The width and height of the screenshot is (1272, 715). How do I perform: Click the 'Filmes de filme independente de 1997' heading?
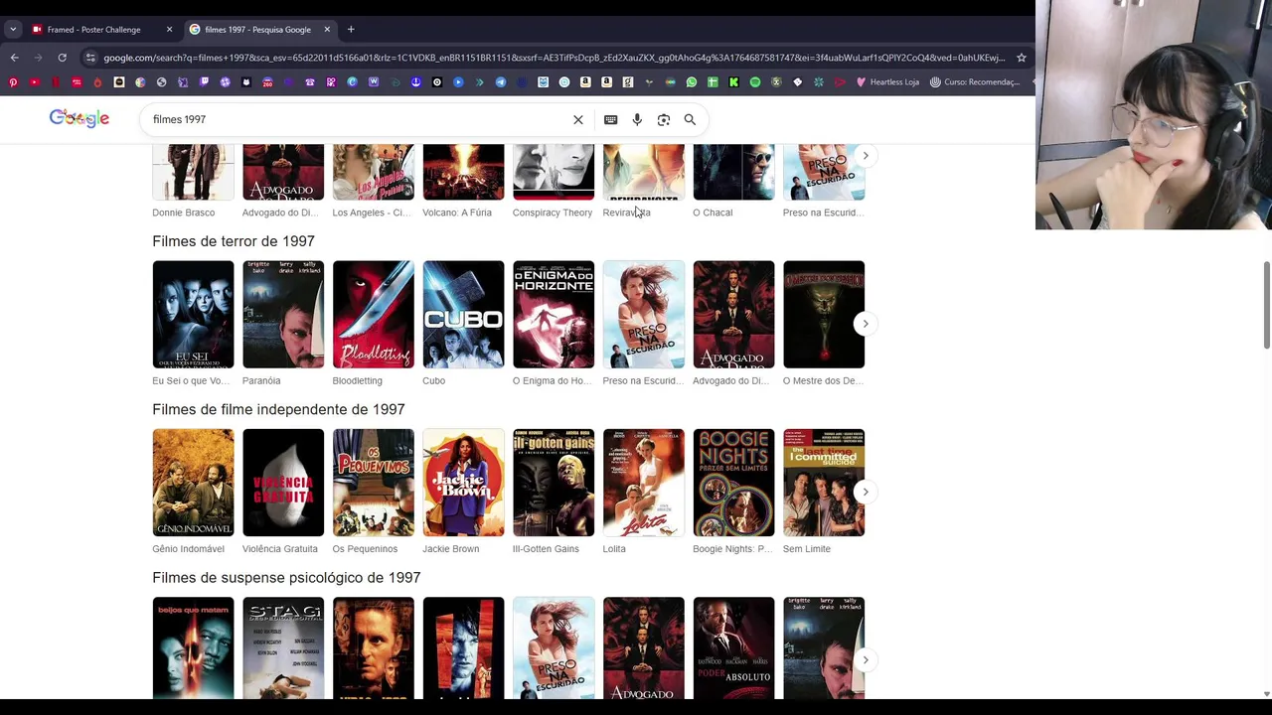(x=278, y=409)
